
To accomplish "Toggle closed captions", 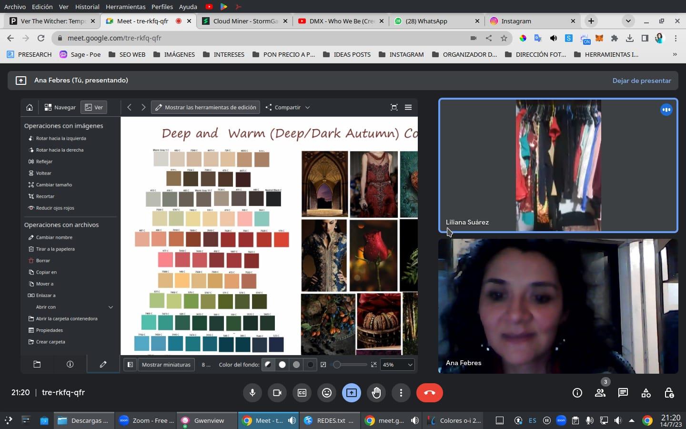I will [302, 393].
